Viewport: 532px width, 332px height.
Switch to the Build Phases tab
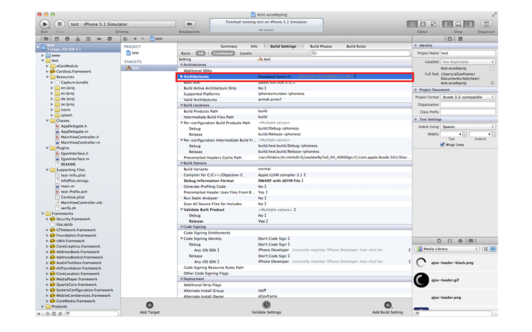tap(321, 46)
